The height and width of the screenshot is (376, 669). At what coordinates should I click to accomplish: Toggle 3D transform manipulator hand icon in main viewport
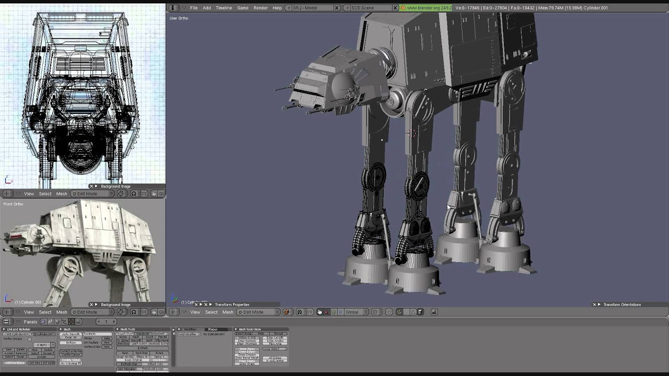(x=319, y=312)
